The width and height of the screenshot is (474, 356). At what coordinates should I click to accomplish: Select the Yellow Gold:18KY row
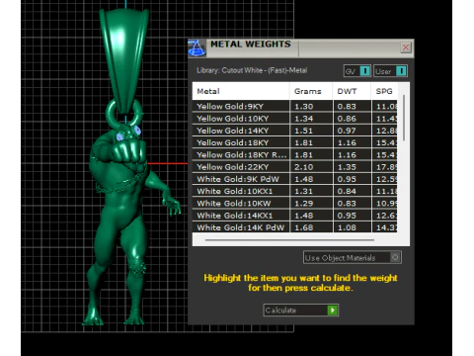coord(294,143)
